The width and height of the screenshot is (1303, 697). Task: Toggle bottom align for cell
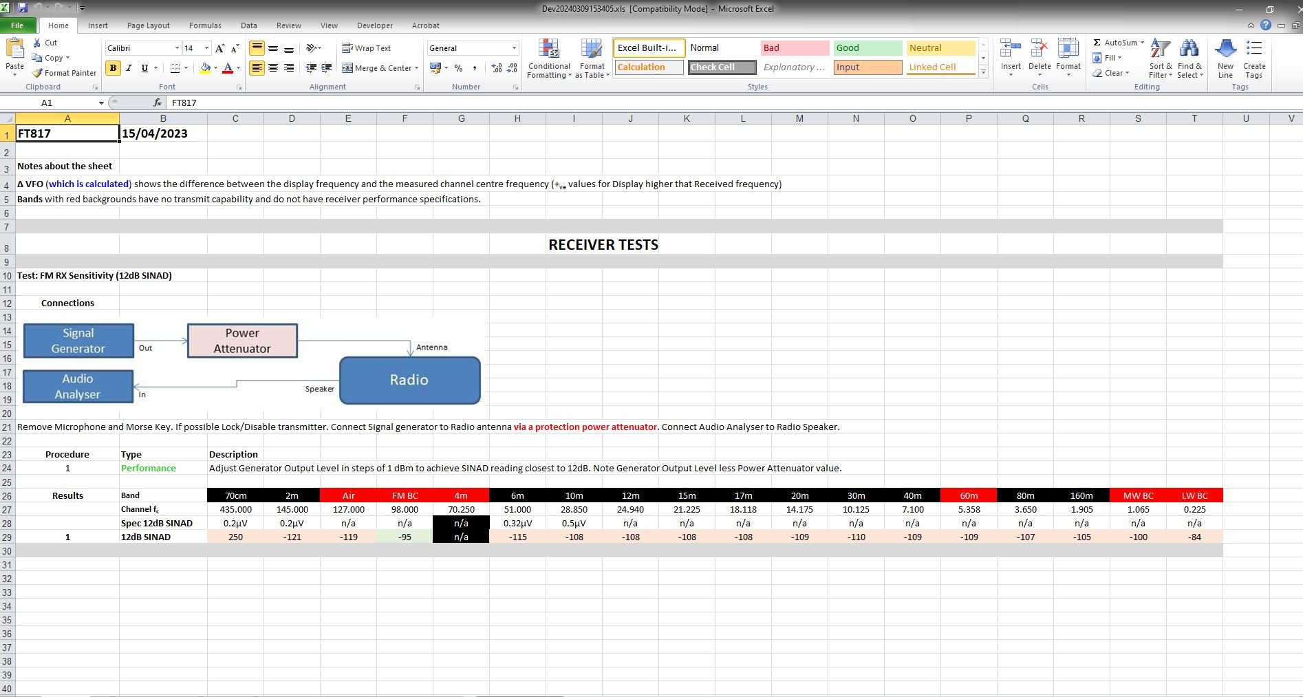pyautogui.click(x=289, y=48)
